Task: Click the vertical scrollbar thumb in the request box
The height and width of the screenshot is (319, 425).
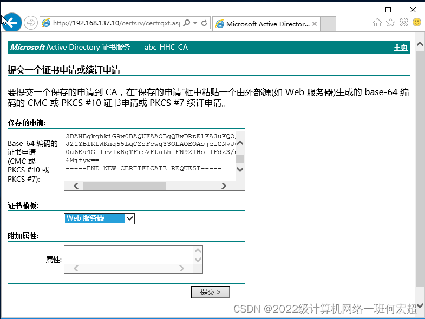Action: click(240, 158)
